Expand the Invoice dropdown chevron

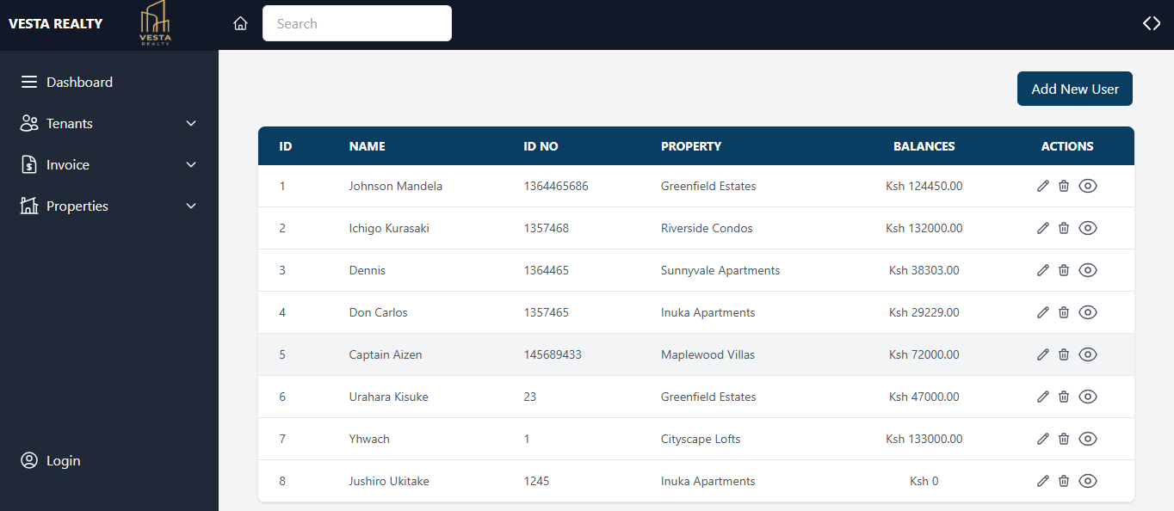tap(191, 165)
